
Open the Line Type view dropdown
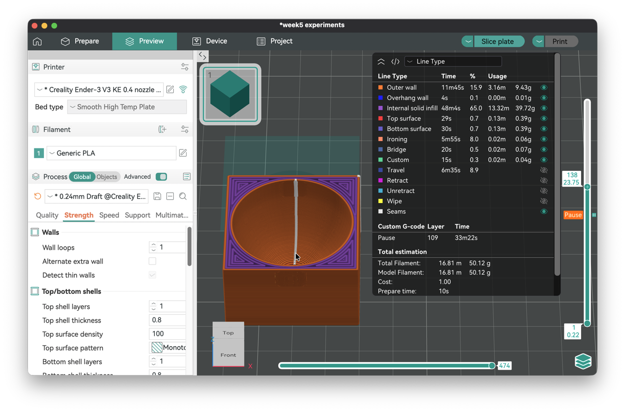tap(453, 62)
